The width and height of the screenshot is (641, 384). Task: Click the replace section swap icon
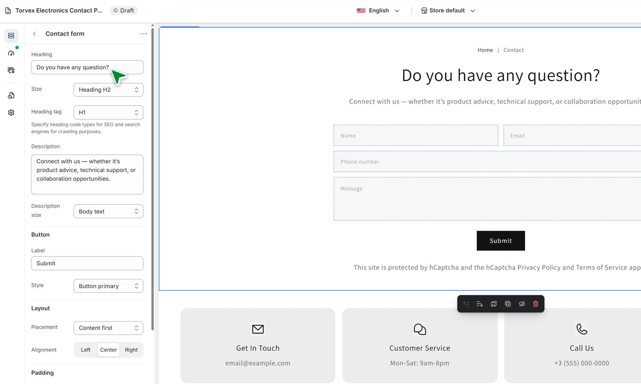coord(494,304)
